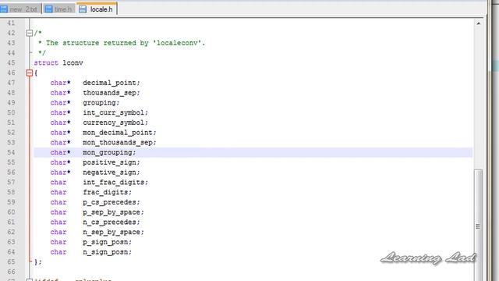Click 'thousands_sep;' on line 48

click(x=111, y=93)
